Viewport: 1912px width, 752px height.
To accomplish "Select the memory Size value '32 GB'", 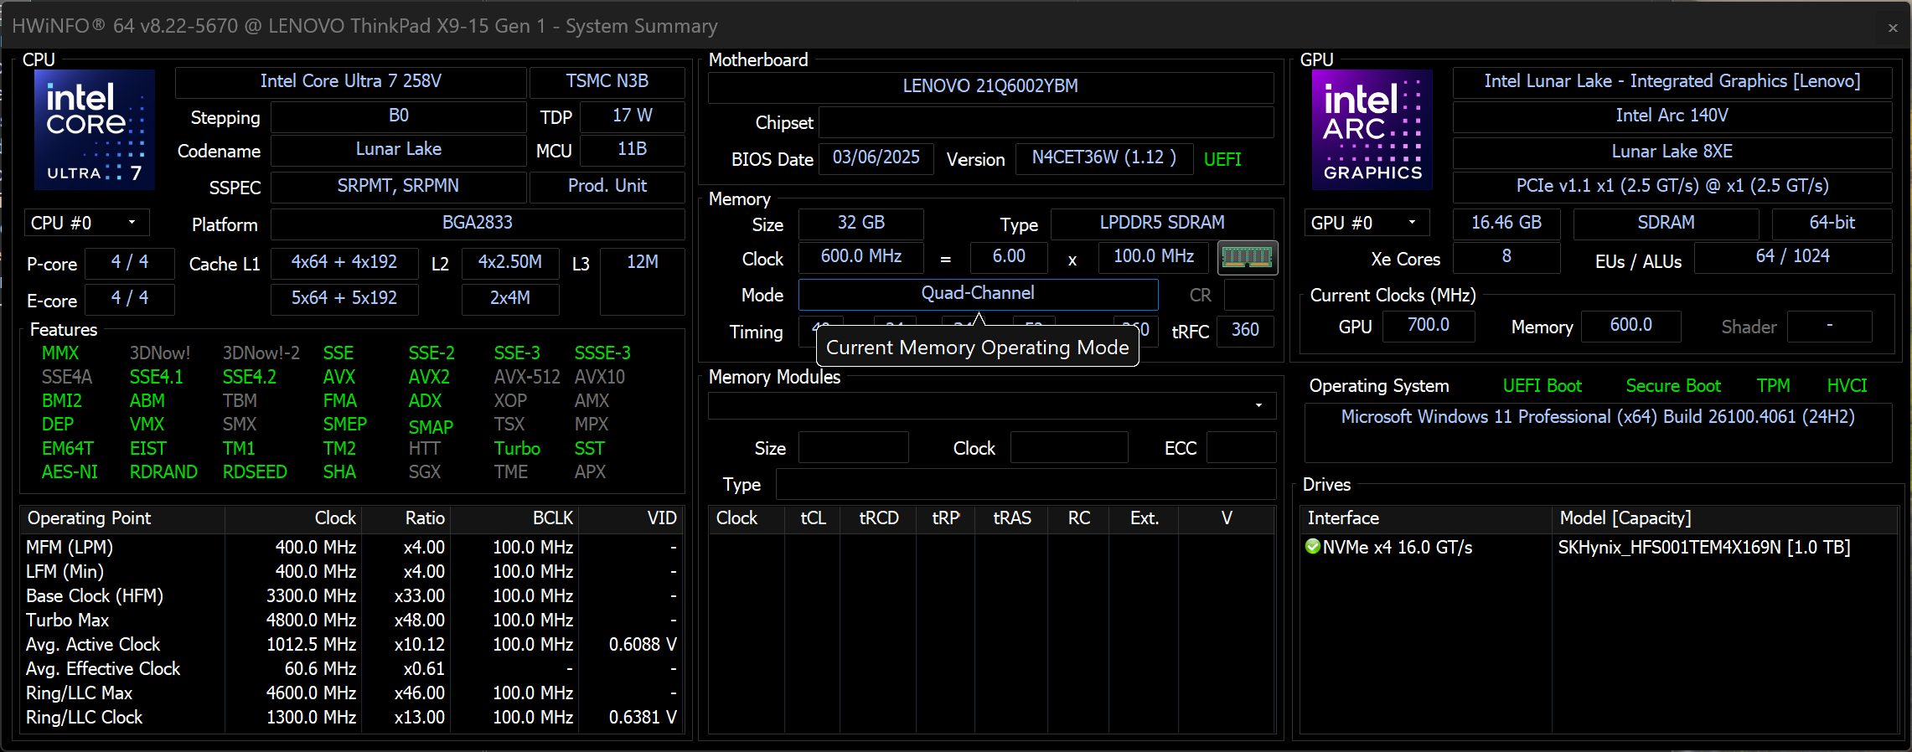I will pyautogui.click(x=861, y=223).
